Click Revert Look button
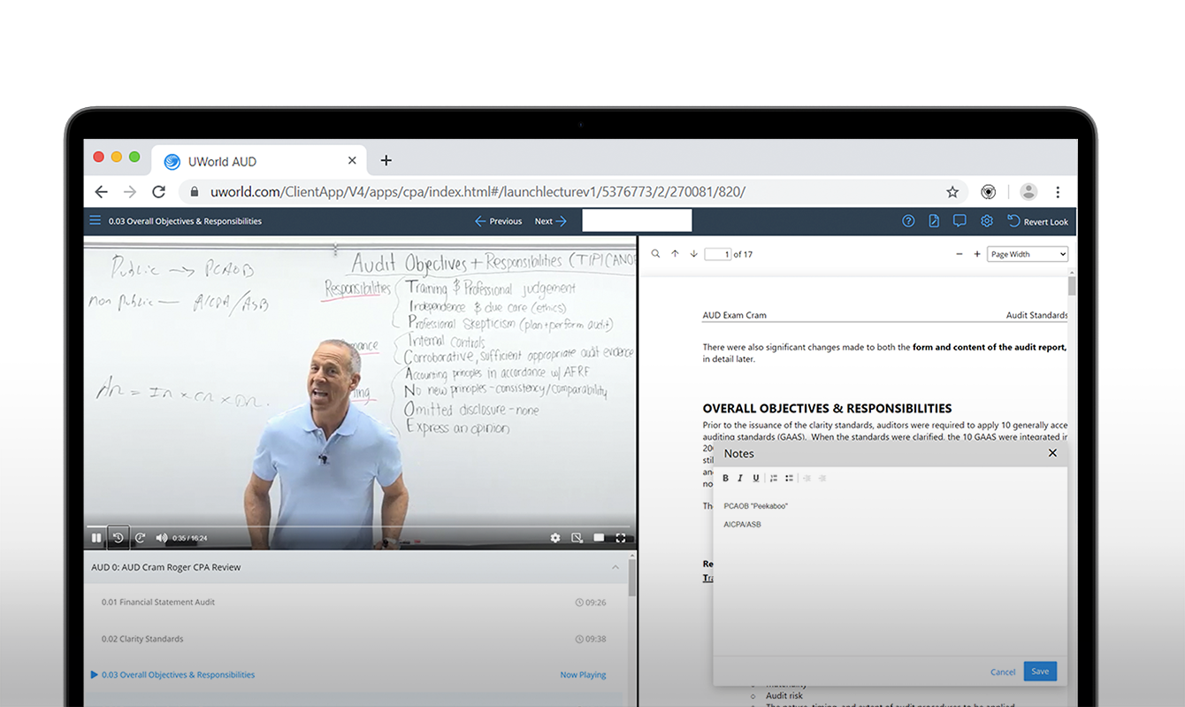The height and width of the screenshot is (707, 1185). coord(1038,221)
